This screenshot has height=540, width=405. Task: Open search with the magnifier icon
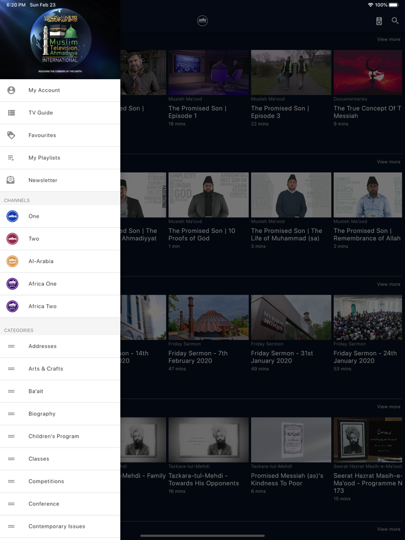coord(395,21)
